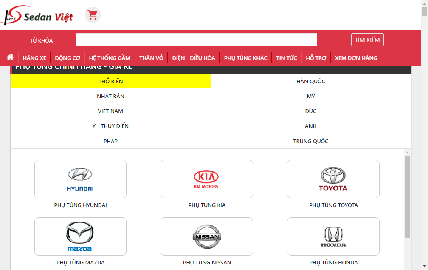This screenshot has width=428, height=270.
Task: Select the Ý - THỤY ĐIỂN tab
Action: (x=110, y=126)
